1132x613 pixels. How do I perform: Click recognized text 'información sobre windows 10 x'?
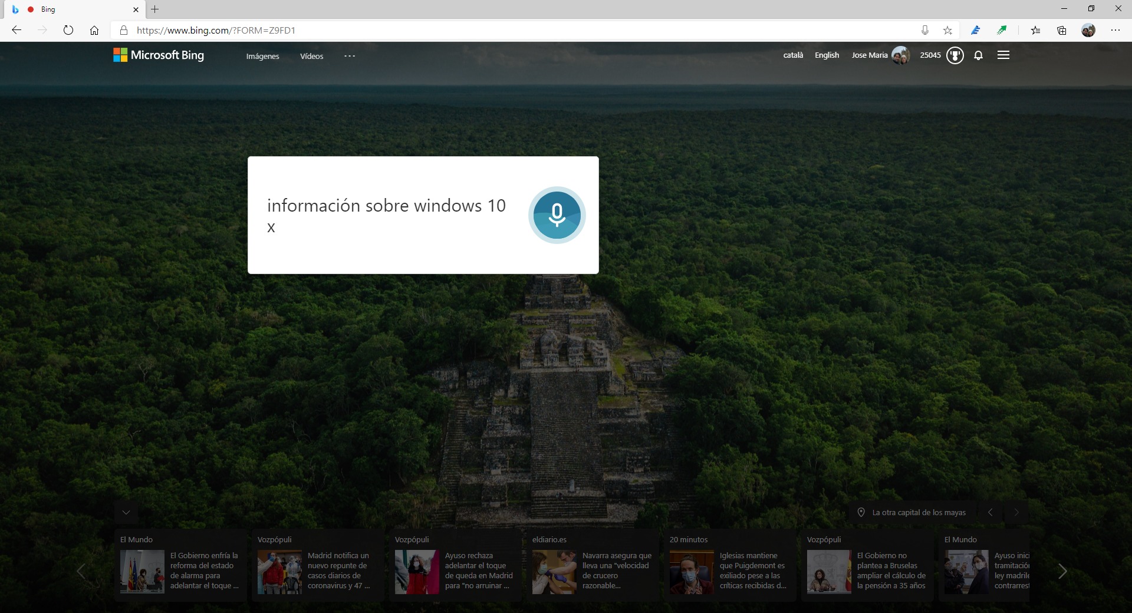(x=386, y=216)
